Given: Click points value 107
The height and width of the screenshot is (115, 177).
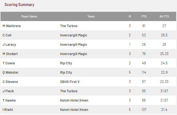Looking at the screenshot, I should (x=144, y=110).
